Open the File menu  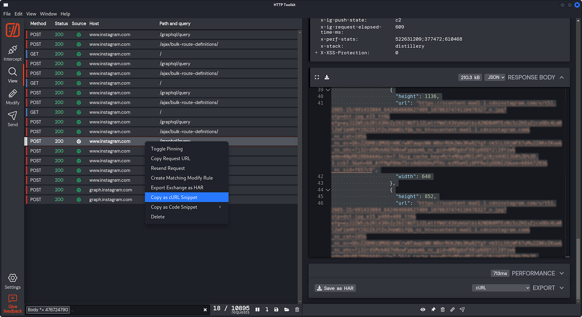point(7,14)
